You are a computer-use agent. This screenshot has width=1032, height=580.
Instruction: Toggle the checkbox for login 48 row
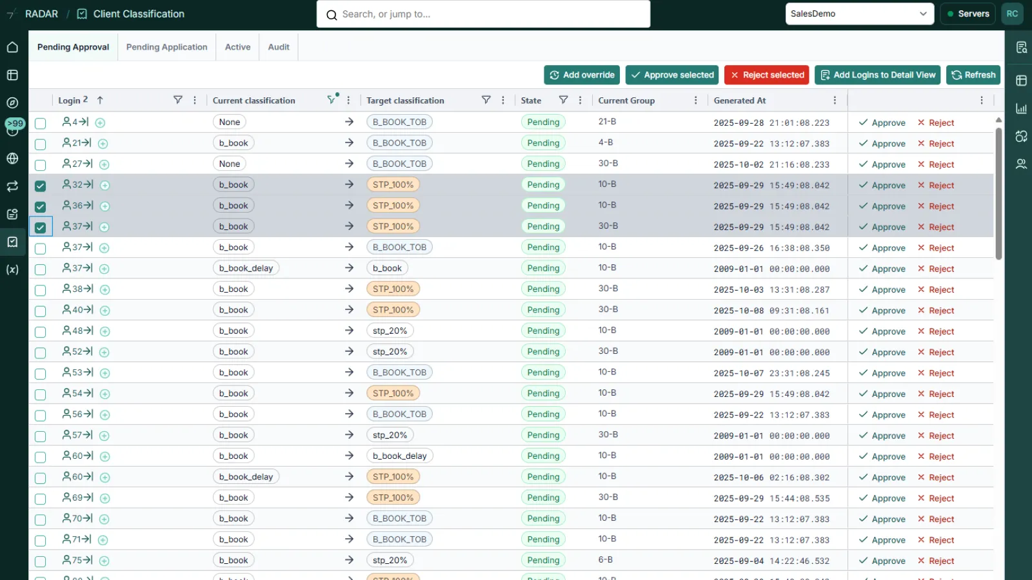coord(41,332)
